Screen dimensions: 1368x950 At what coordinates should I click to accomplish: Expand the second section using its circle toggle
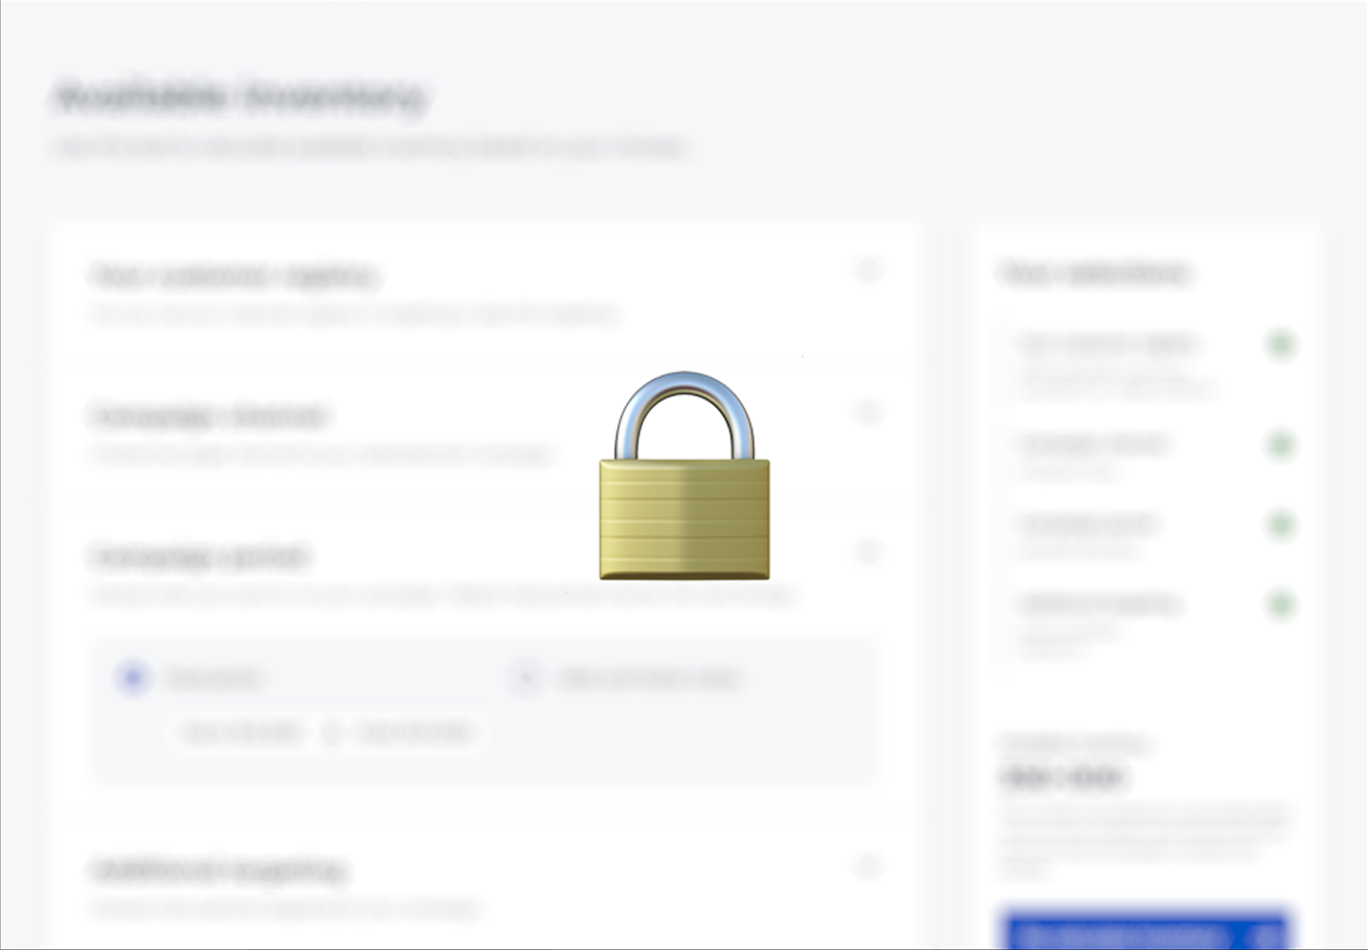(867, 412)
